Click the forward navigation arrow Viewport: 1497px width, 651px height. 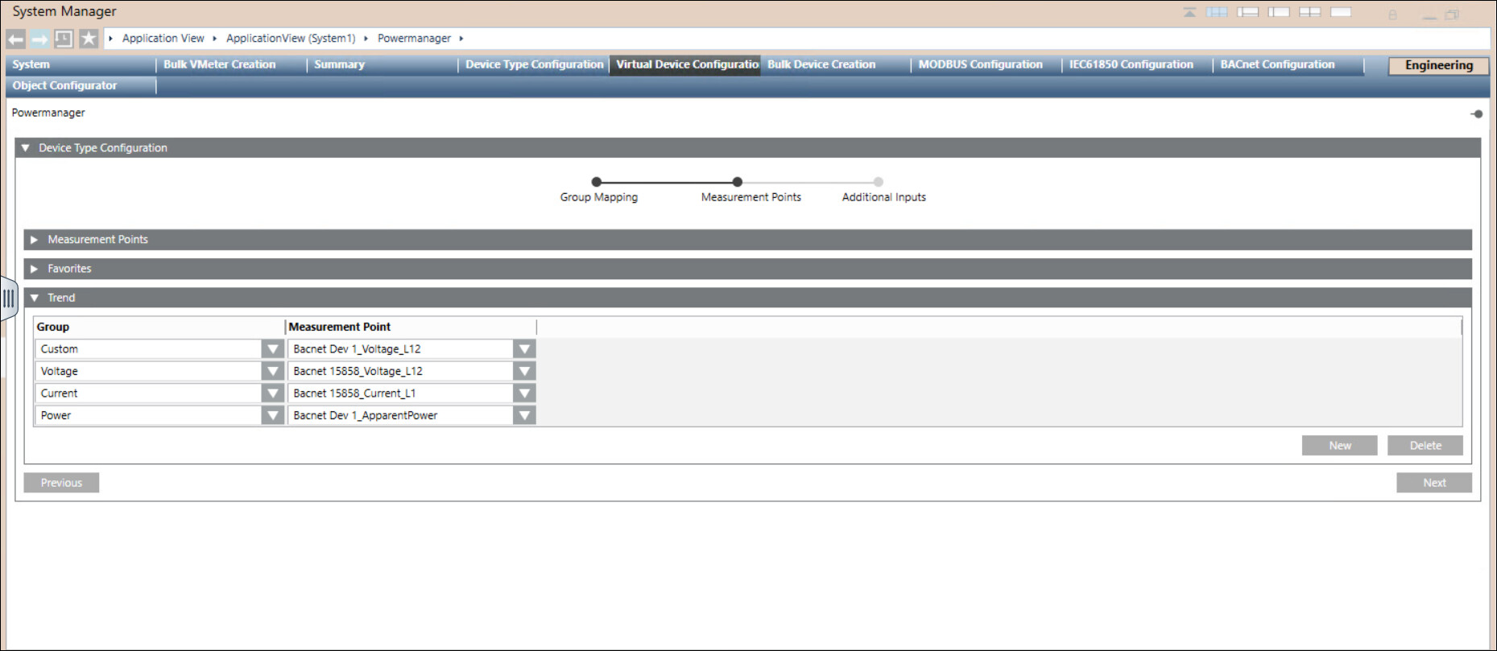coord(39,39)
